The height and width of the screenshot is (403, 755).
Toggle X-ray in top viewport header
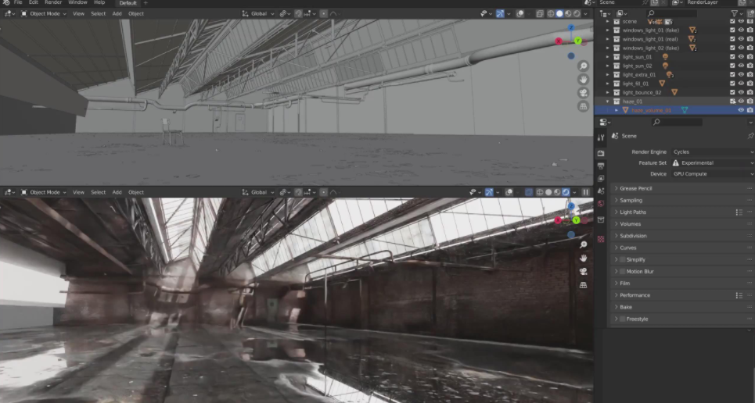(540, 13)
